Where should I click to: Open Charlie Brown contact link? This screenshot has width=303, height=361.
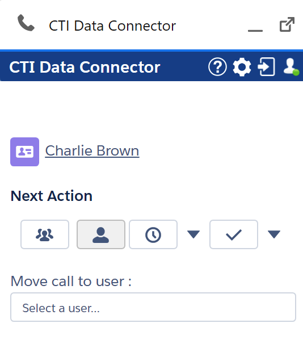coord(92,151)
